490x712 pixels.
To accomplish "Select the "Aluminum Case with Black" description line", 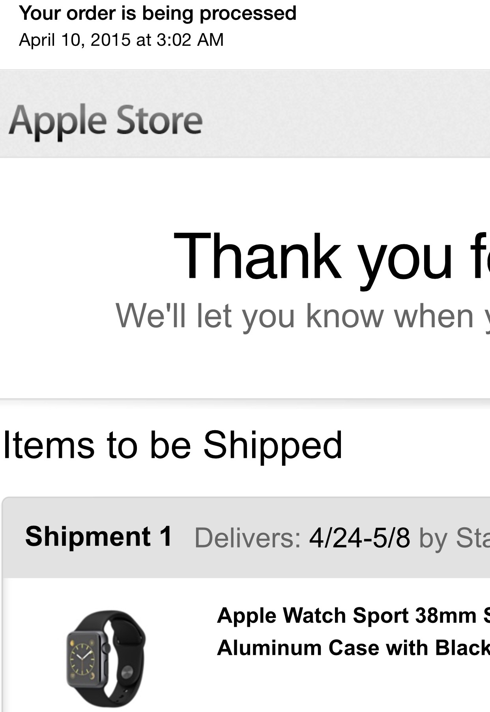I will [x=353, y=648].
